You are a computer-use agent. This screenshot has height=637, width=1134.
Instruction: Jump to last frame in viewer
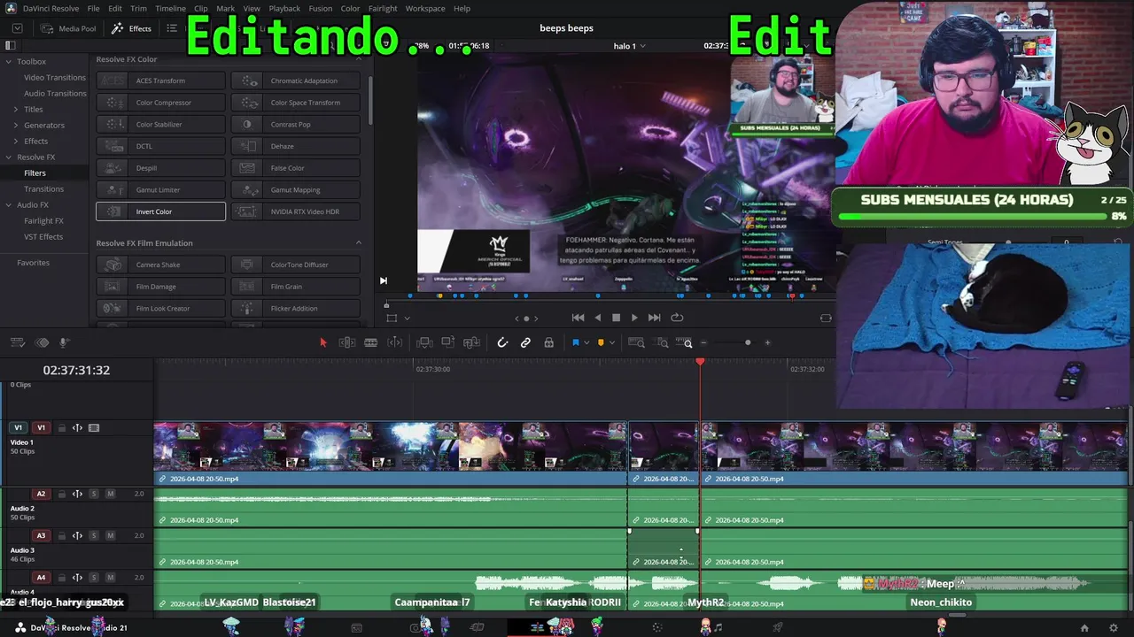click(654, 318)
